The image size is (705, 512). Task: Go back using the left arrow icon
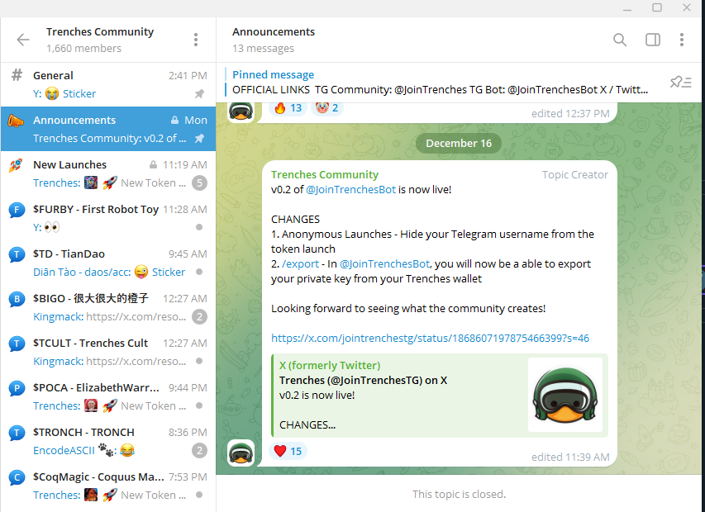23,40
